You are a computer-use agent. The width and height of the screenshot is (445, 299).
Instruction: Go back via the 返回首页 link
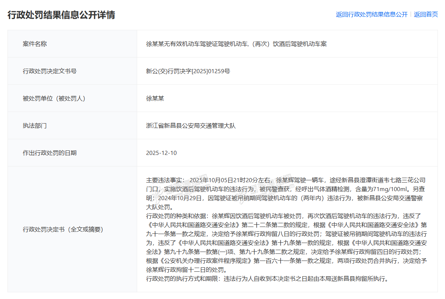426,15
